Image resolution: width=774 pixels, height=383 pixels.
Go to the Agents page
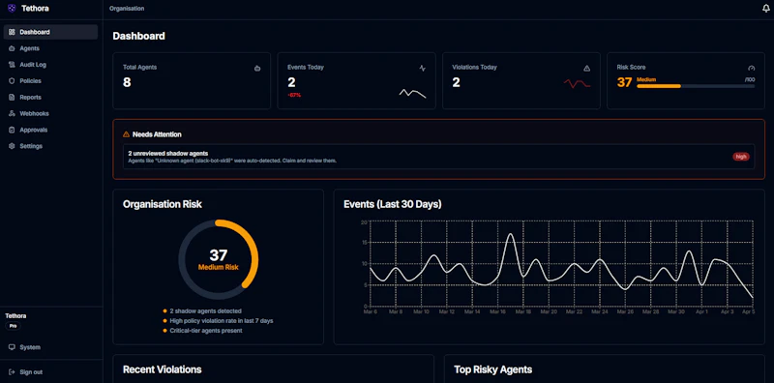[x=51, y=48]
